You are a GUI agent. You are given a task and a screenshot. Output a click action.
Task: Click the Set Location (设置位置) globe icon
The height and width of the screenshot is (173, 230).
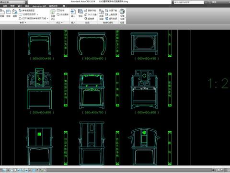122,14
